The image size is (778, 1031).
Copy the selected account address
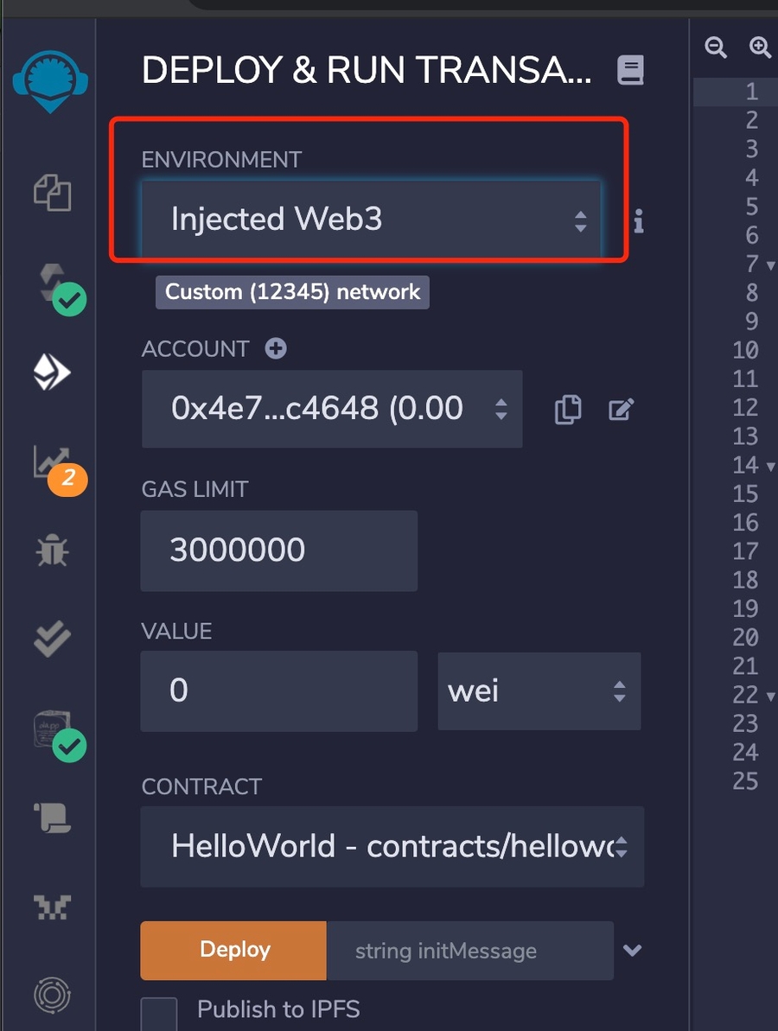point(567,410)
